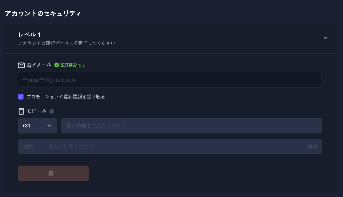The height and width of the screenshot is (197, 343).
Task: Click the mobile phone icon
Action: 21,111
